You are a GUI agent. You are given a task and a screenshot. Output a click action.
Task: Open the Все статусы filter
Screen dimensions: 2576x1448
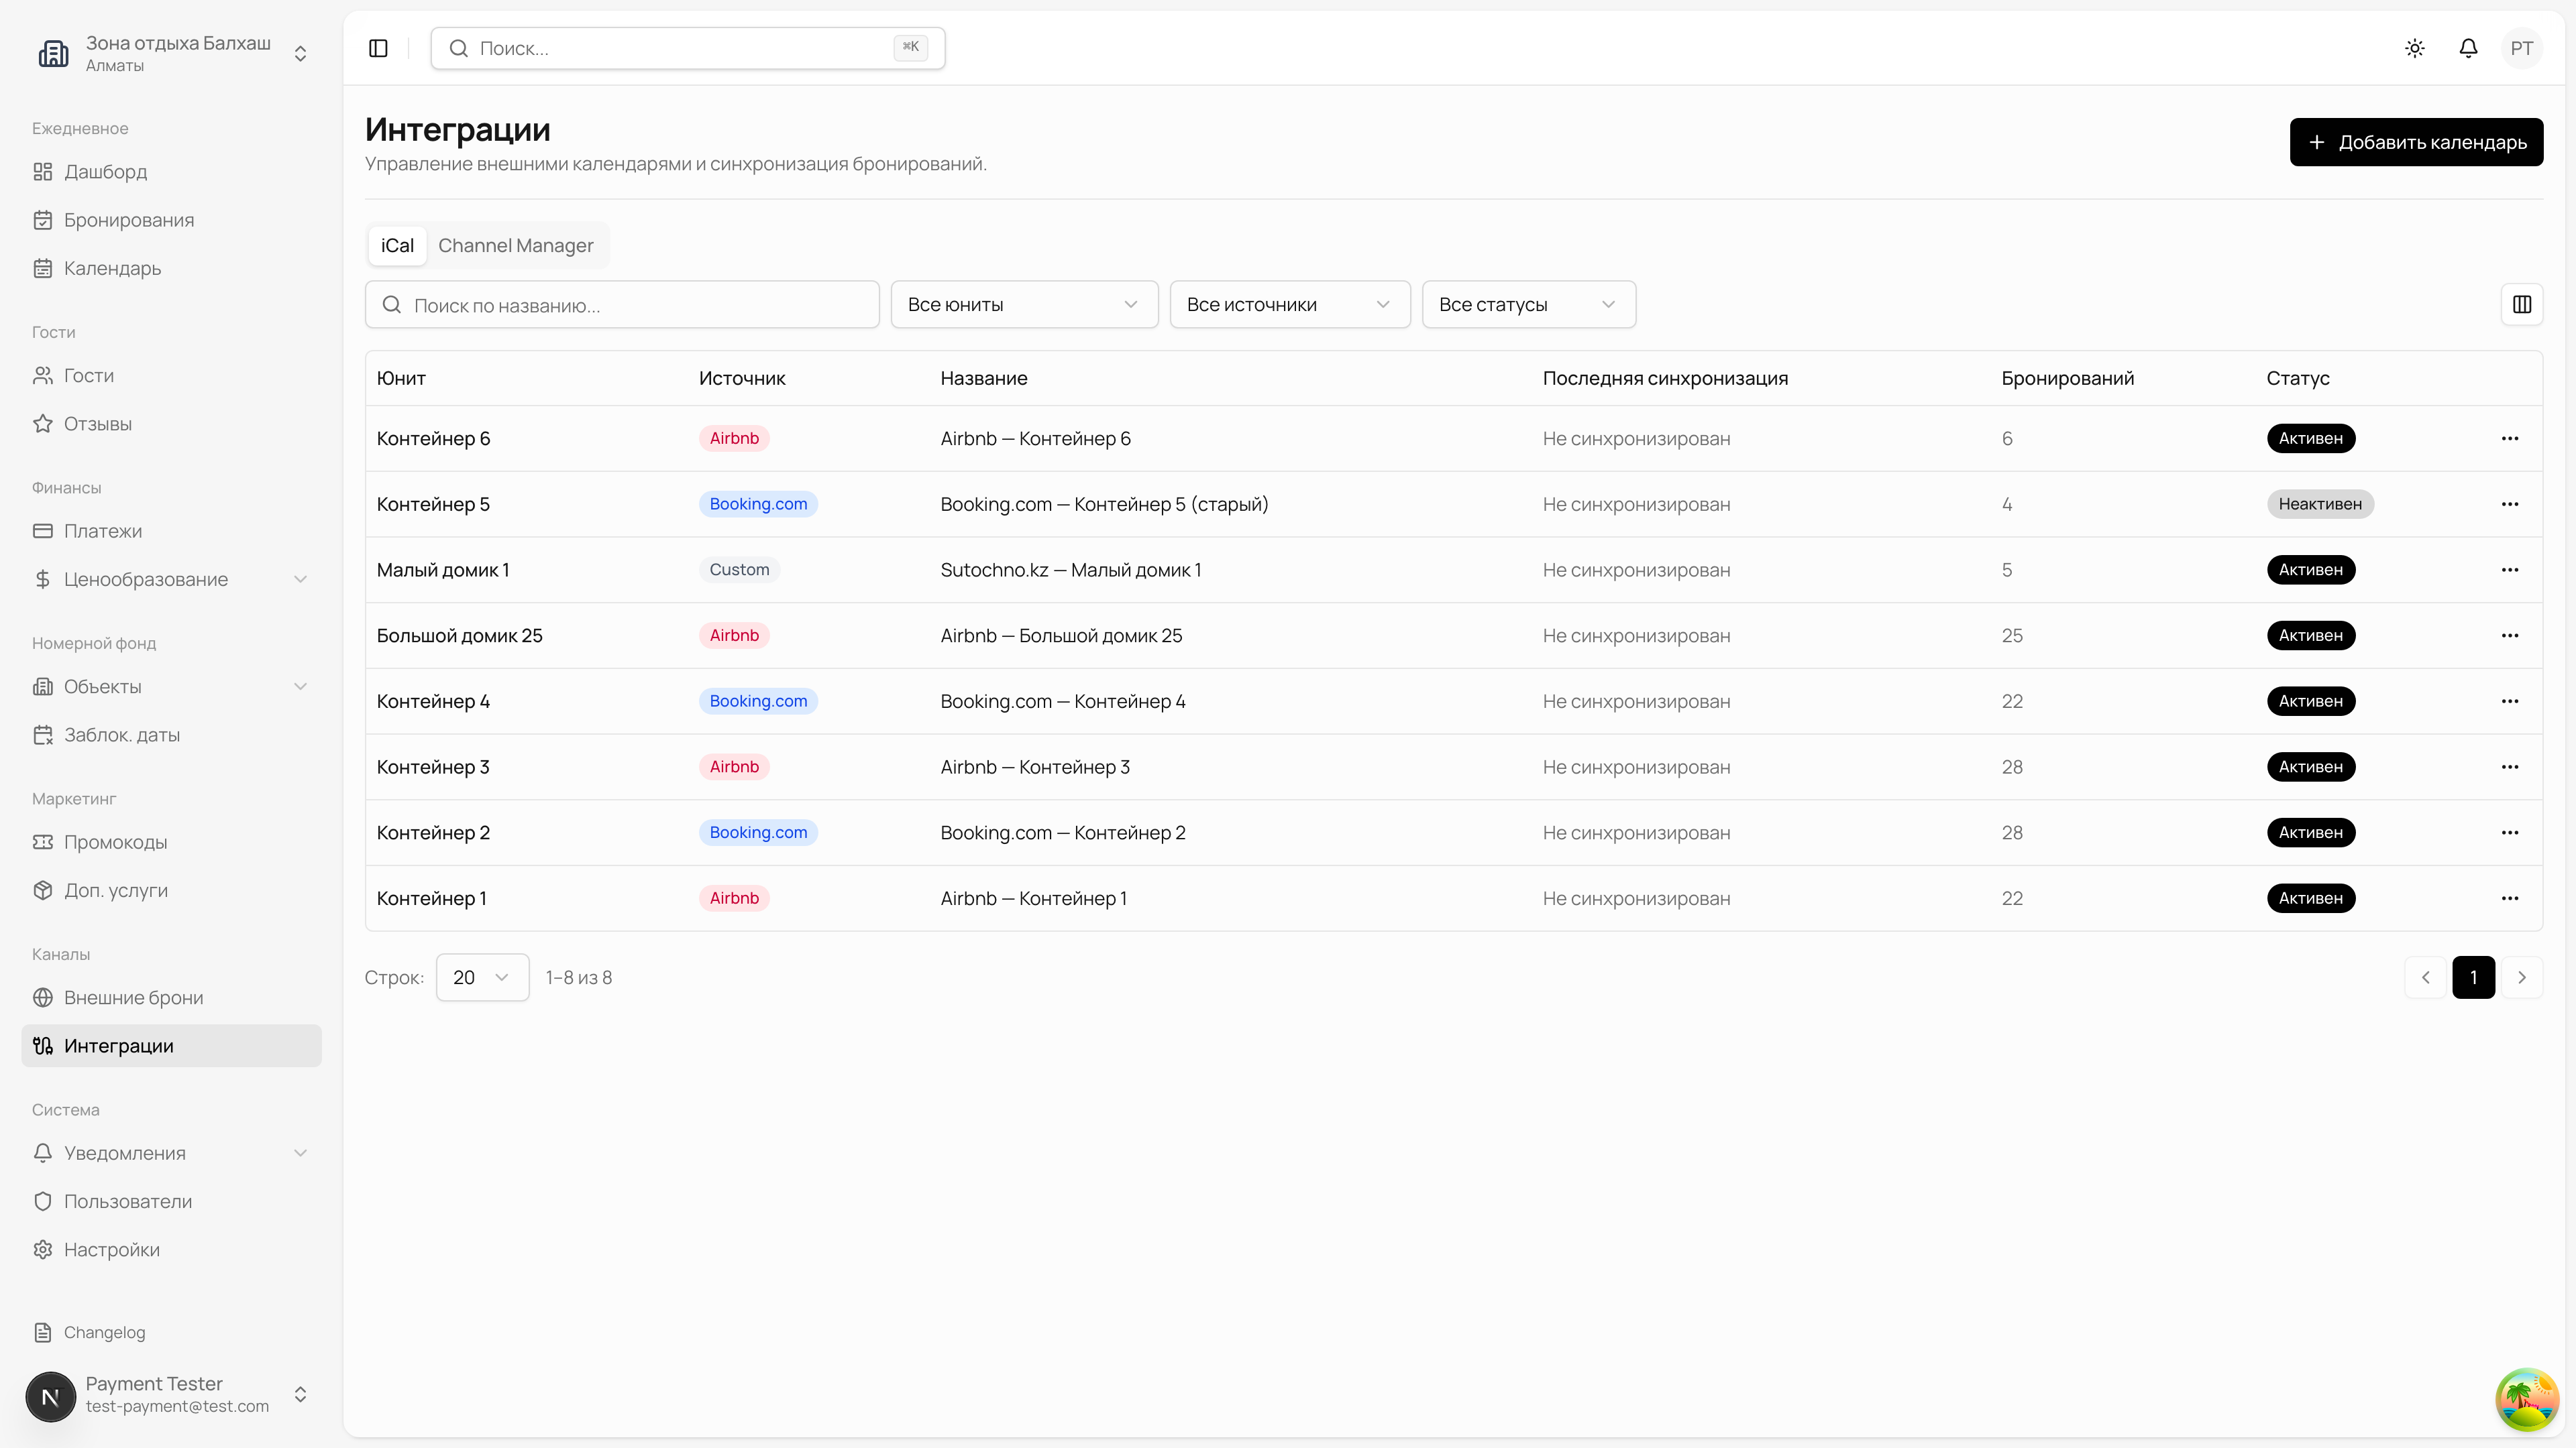pyautogui.click(x=1528, y=305)
